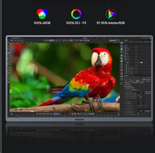This screenshot has height=153, width=155.
Task: Click the Convert to Redshift button
Action: [x=130, y=88]
